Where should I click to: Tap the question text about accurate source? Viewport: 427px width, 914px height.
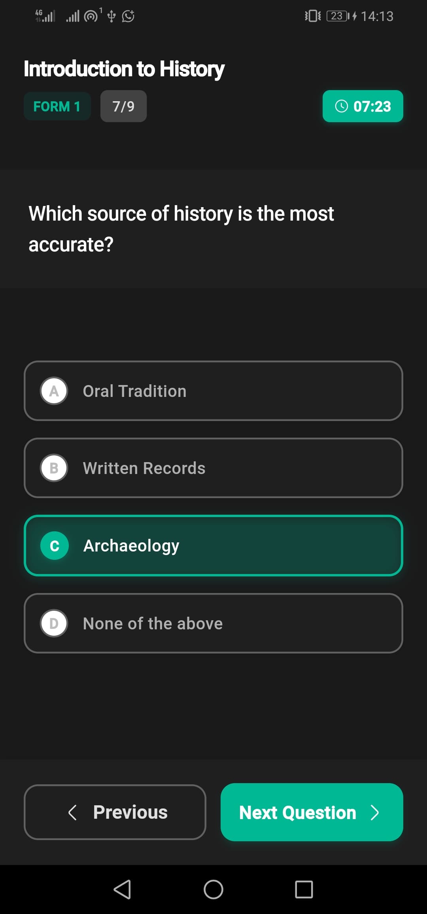[181, 228]
